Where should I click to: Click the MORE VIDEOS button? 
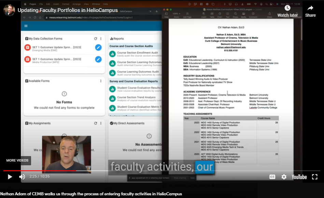pyautogui.click(x=17, y=161)
